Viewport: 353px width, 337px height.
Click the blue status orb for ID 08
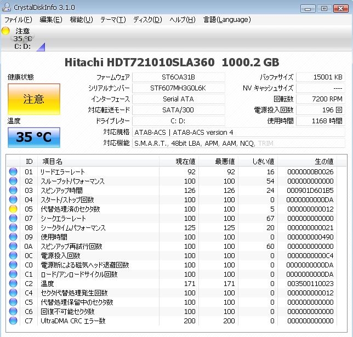(13, 227)
